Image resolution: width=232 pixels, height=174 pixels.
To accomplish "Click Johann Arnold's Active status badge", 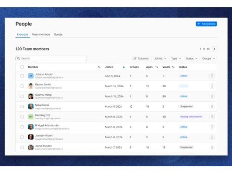I will tap(184, 76).
